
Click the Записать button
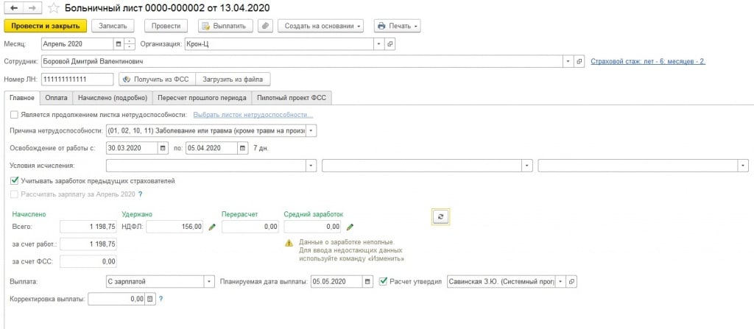point(113,26)
